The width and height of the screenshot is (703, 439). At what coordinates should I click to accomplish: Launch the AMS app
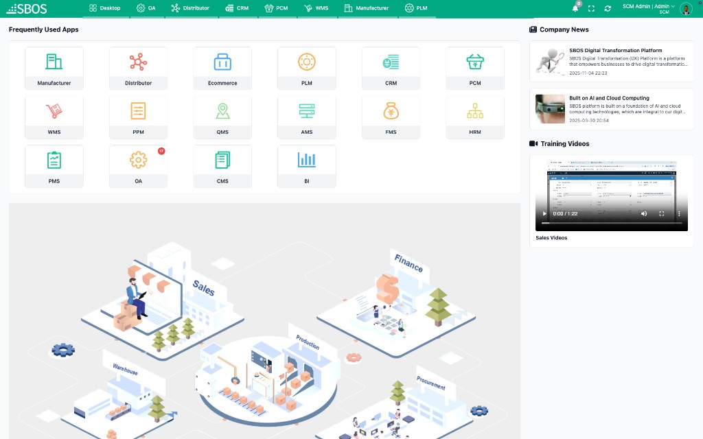pos(307,117)
